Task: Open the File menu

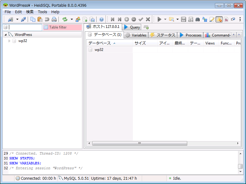Action: (x=8, y=12)
